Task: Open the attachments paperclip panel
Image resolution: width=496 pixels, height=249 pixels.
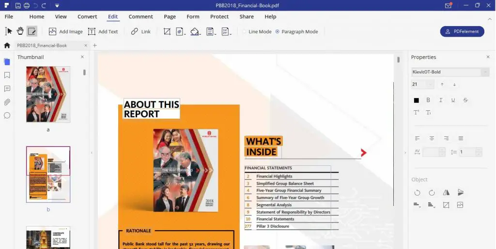Action: coord(7,102)
